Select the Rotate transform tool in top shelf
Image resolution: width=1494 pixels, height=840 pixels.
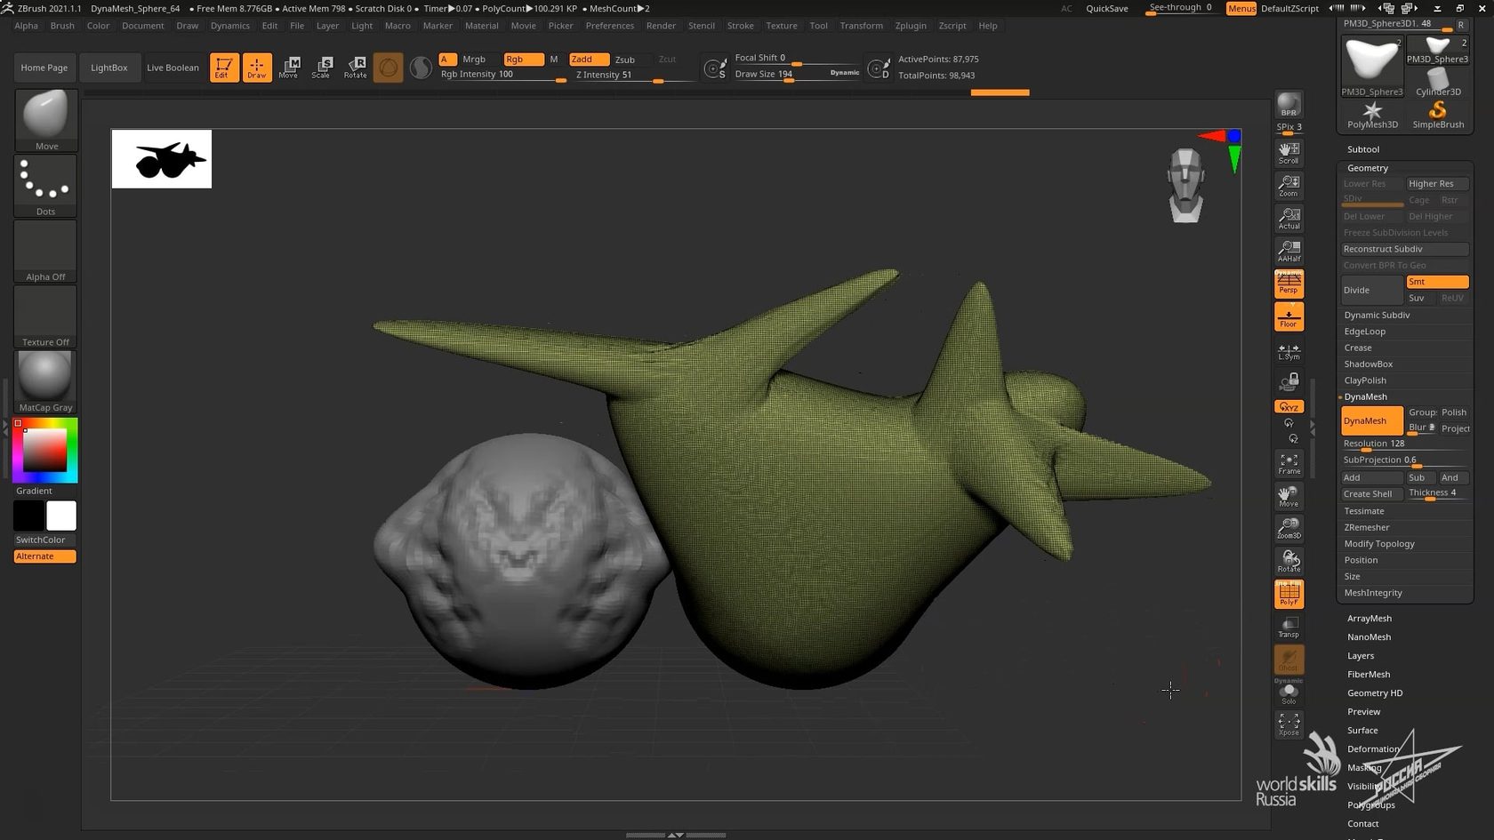pos(356,68)
